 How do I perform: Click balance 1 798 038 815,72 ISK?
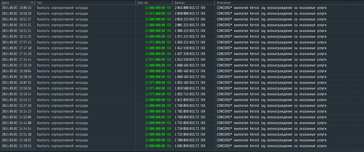tap(190, 106)
